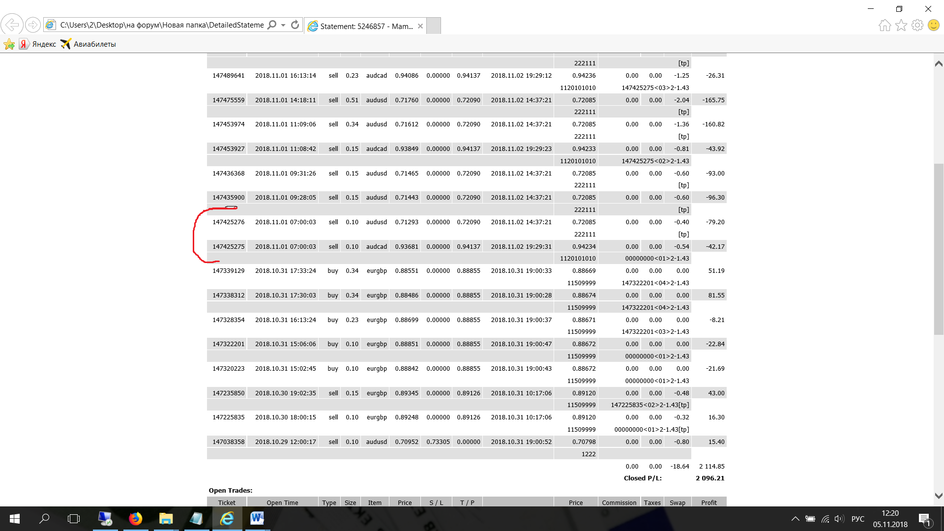Open the Tools gear icon
Image resolution: width=944 pixels, height=531 pixels.
(x=917, y=25)
